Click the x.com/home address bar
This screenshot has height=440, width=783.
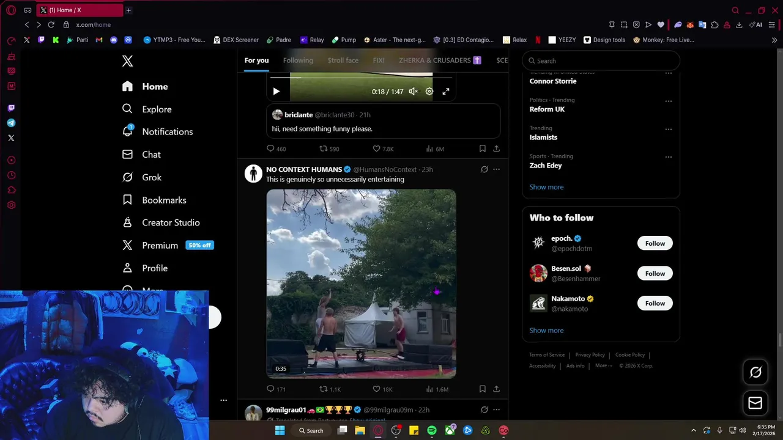(94, 24)
